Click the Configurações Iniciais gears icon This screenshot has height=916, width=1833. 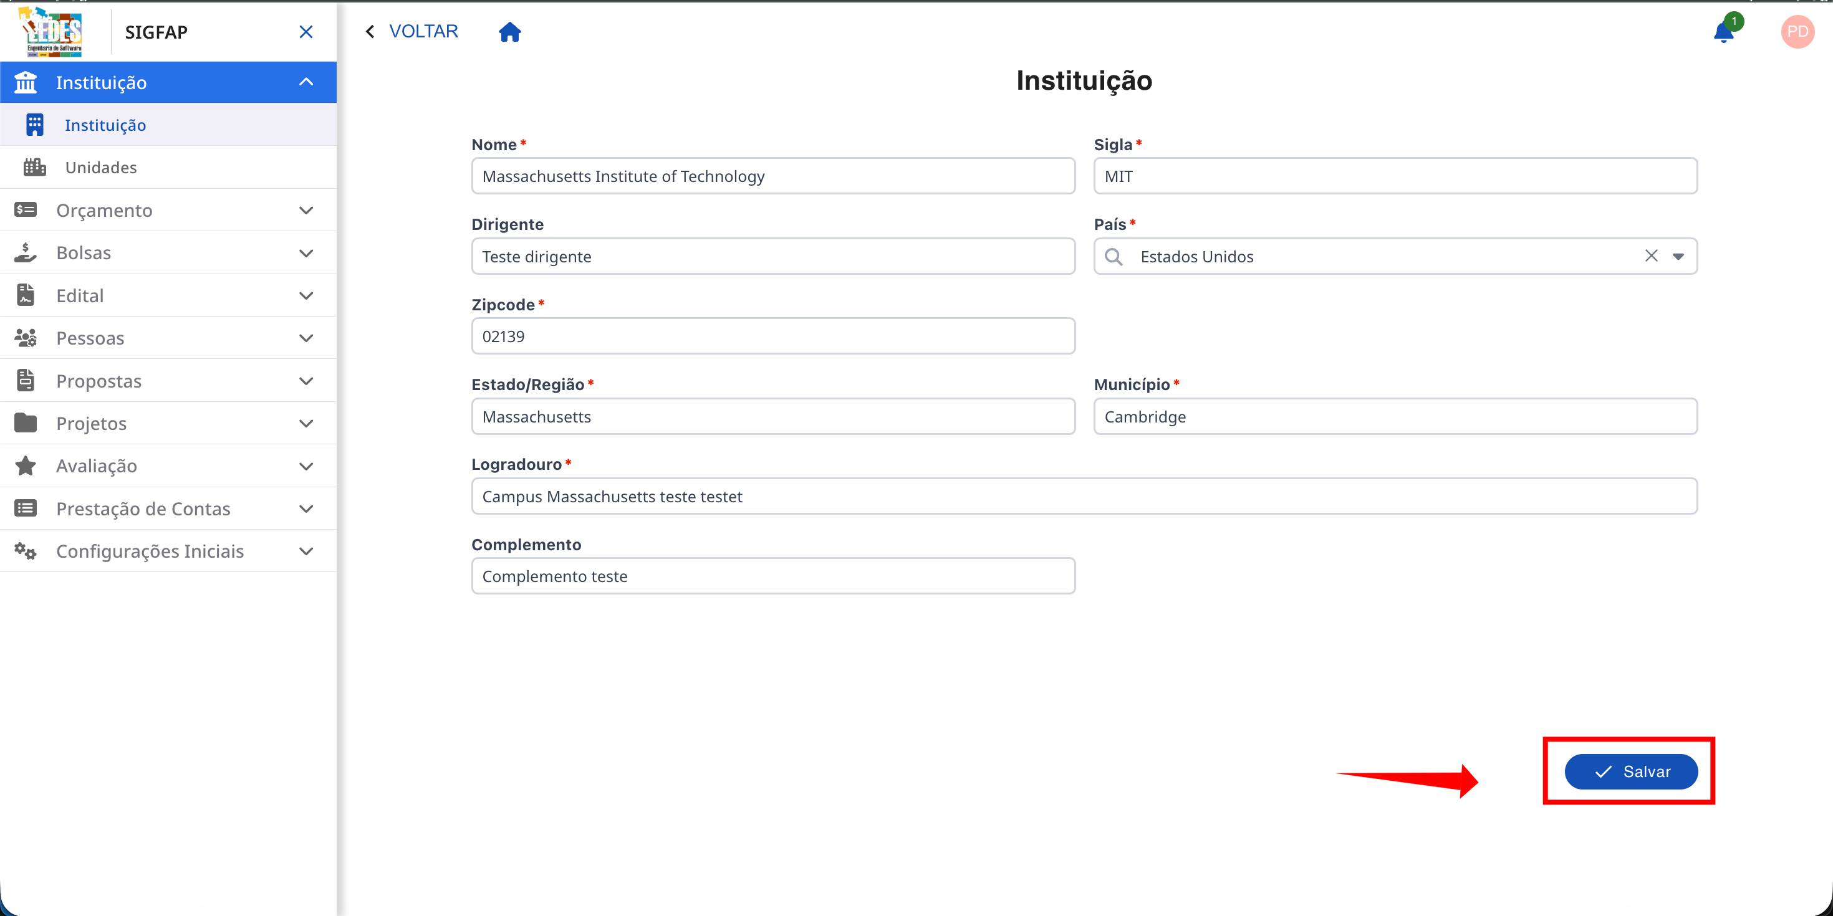click(x=26, y=551)
